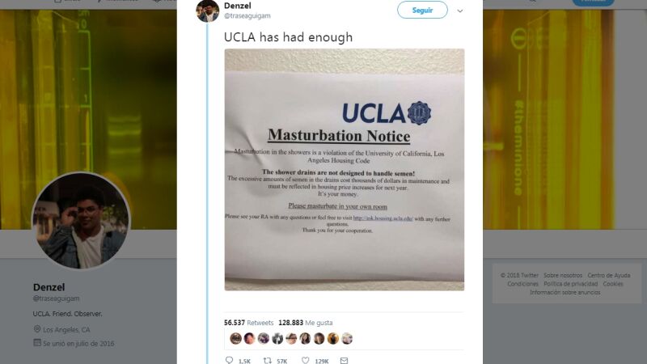Open the UCLA Masturbation Notice photo
The height and width of the screenshot is (364, 647).
(x=344, y=169)
